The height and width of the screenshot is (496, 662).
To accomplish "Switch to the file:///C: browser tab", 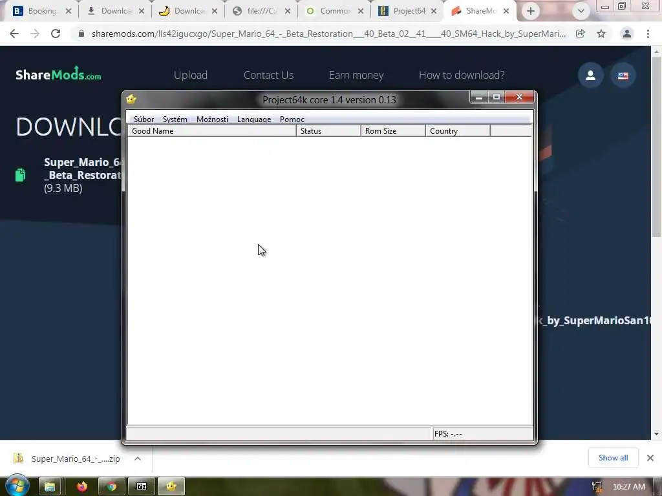I will click(x=261, y=11).
